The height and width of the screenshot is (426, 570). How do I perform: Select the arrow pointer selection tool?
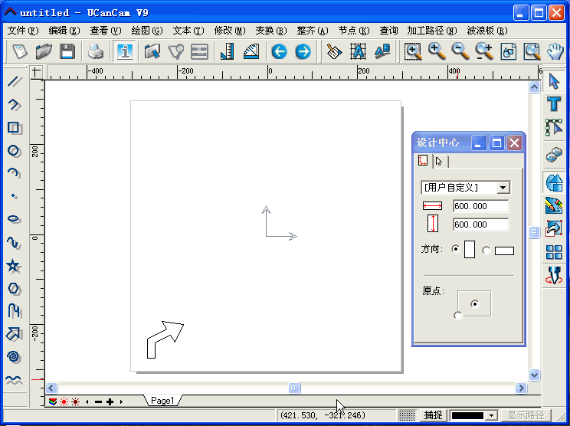tap(554, 81)
